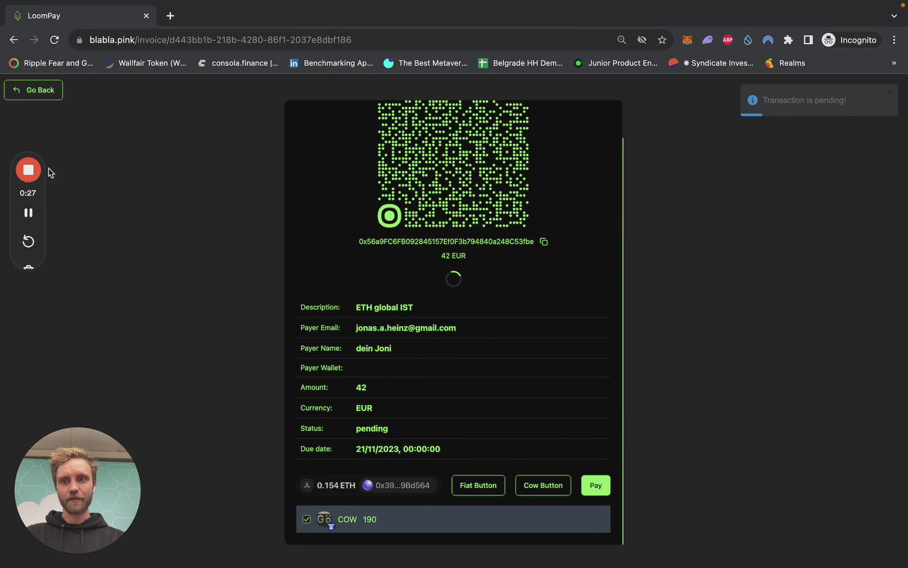
Task: Click the Fiat Button
Action: (478, 485)
